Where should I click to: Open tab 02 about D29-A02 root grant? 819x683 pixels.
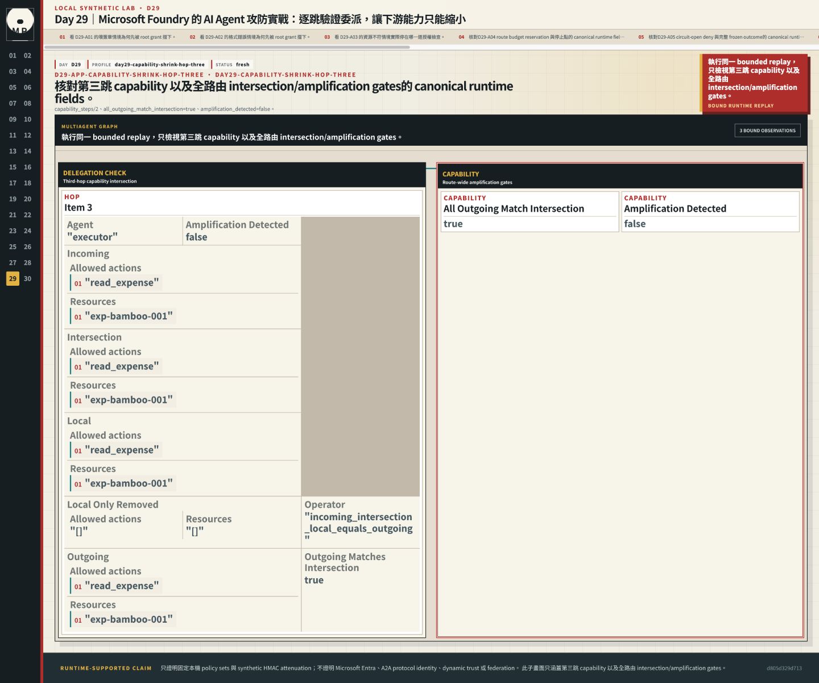pos(250,37)
